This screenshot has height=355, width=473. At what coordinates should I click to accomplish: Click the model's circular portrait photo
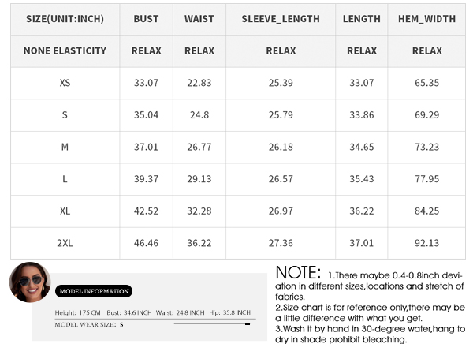30,282
